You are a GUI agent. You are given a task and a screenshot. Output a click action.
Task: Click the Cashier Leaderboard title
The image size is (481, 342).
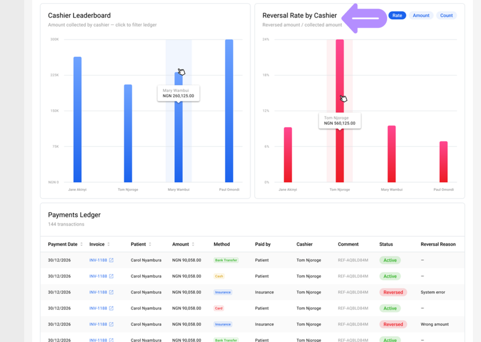tap(79, 16)
